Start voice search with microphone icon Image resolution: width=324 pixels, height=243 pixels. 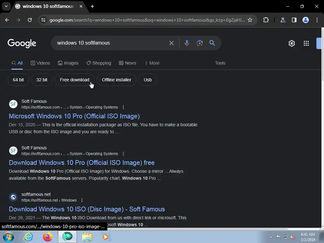click(187, 43)
